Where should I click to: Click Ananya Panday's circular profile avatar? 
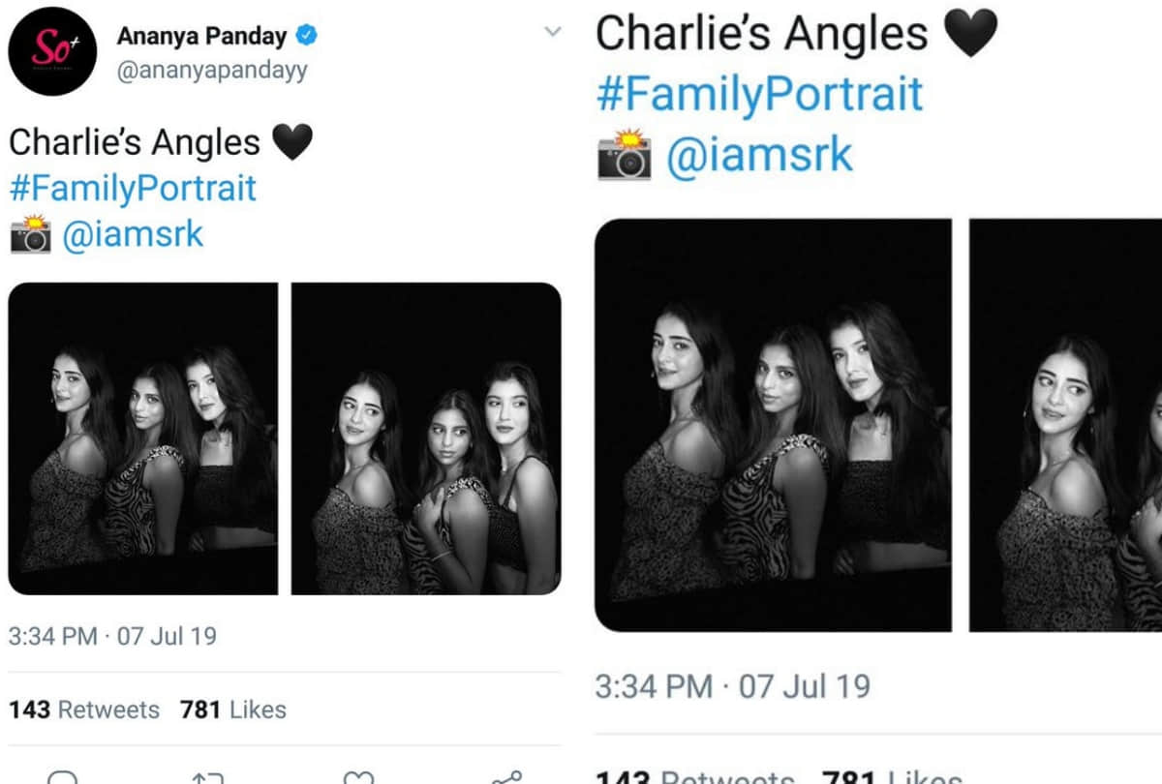tap(52, 52)
